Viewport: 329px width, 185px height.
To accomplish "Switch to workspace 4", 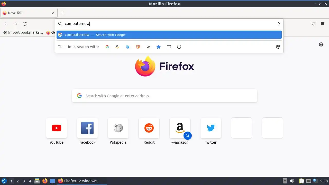I will [30, 181].
